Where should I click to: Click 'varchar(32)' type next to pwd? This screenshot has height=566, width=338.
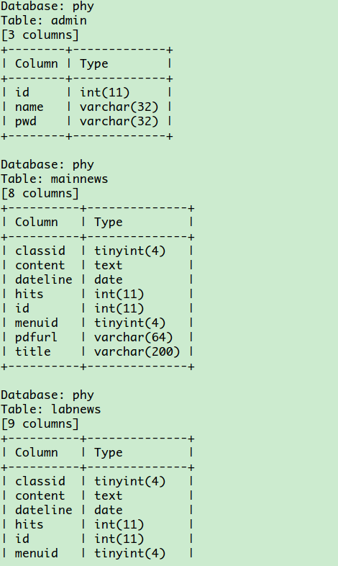point(119,121)
